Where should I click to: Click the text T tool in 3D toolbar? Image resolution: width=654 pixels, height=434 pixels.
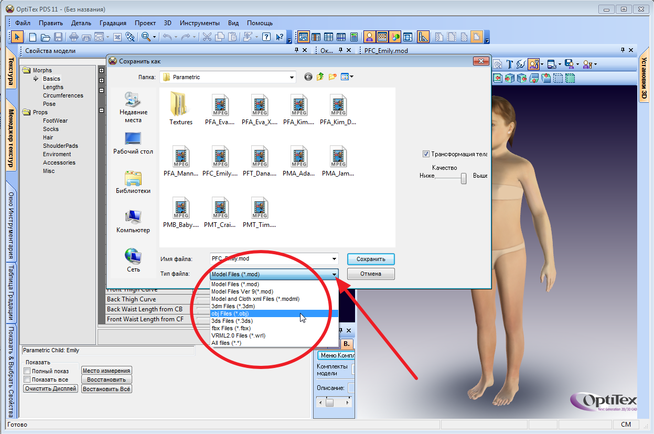click(x=509, y=64)
